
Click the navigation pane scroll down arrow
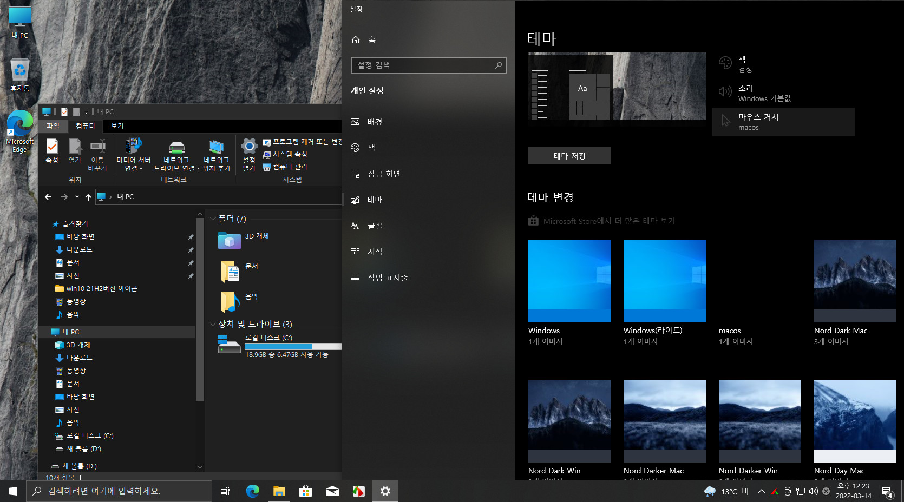[x=200, y=467]
